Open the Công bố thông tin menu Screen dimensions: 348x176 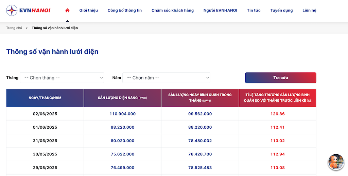[124, 10]
